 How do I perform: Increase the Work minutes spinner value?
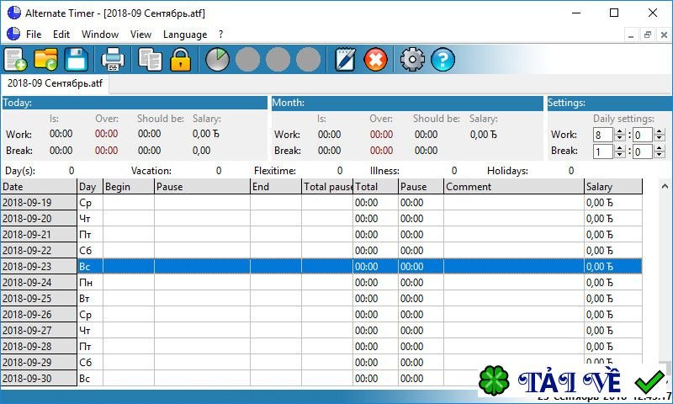pos(659,131)
